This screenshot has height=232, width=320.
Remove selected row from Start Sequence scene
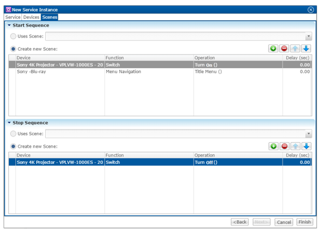[284, 49]
